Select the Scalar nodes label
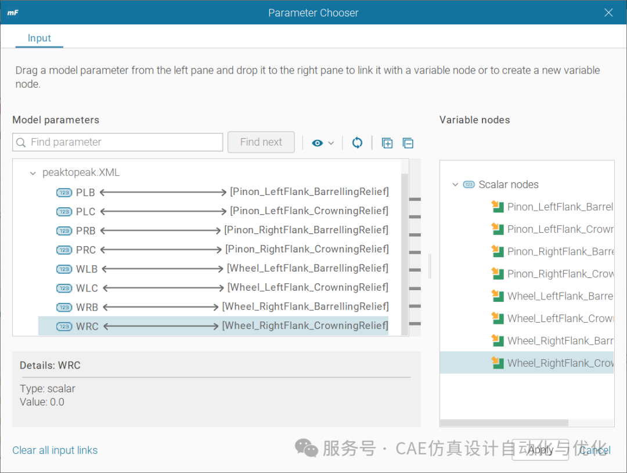This screenshot has height=473, width=627. coord(509,185)
